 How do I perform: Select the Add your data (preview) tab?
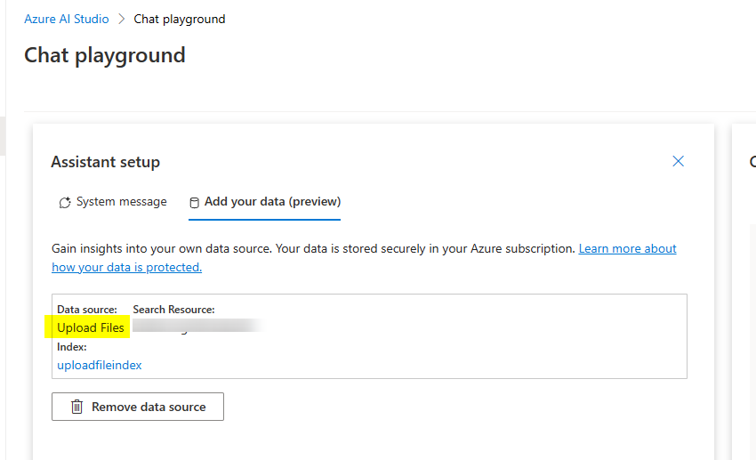(x=265, y=202)
